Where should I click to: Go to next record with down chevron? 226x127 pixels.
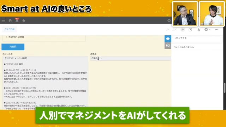pos(175,30)
